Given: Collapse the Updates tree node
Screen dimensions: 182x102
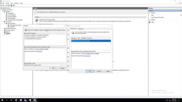Looking at the screenshot, I should click(x=3, y=12).
